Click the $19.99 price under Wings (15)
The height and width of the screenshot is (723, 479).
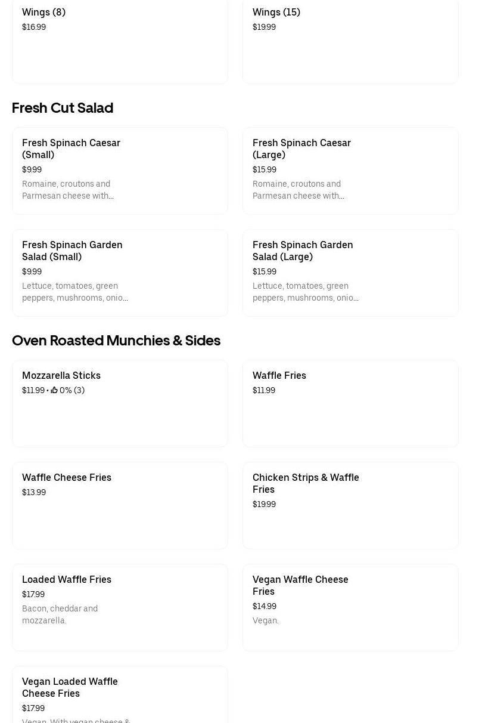264,27
